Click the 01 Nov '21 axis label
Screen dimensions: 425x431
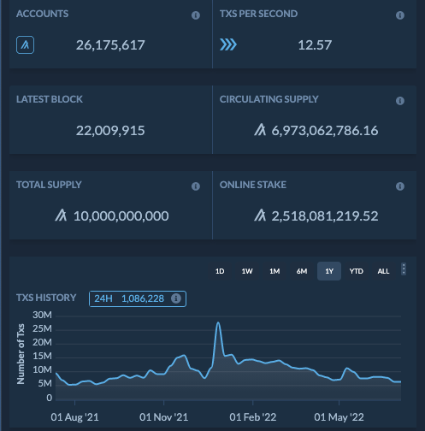(163, 417)
